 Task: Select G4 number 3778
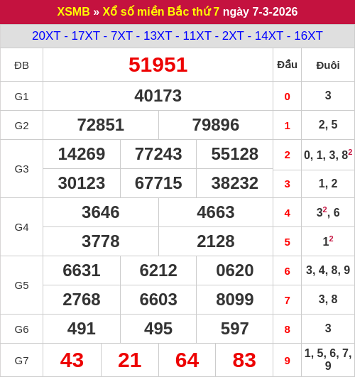pos(101,241)
